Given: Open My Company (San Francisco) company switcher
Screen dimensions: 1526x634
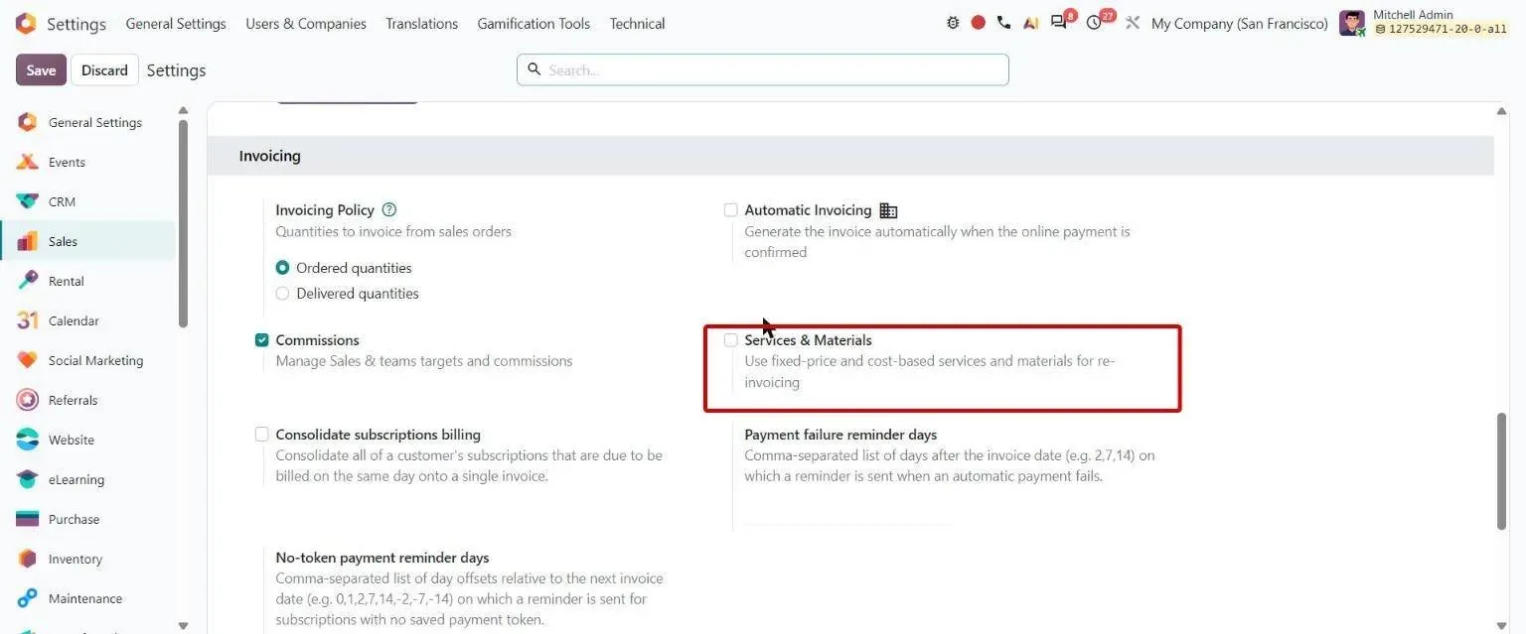Looking at the screenshot, I should tap(1239, 23).
